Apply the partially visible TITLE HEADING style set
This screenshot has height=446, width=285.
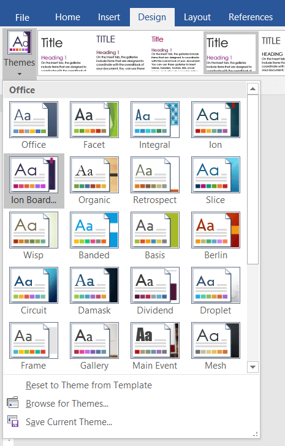pyautogui.click(x=272, y=53)
